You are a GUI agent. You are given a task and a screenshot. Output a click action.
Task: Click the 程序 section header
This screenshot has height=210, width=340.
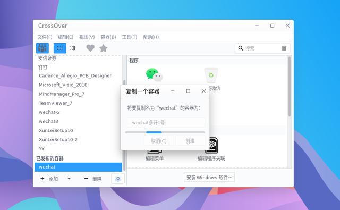tap(134, 60)
